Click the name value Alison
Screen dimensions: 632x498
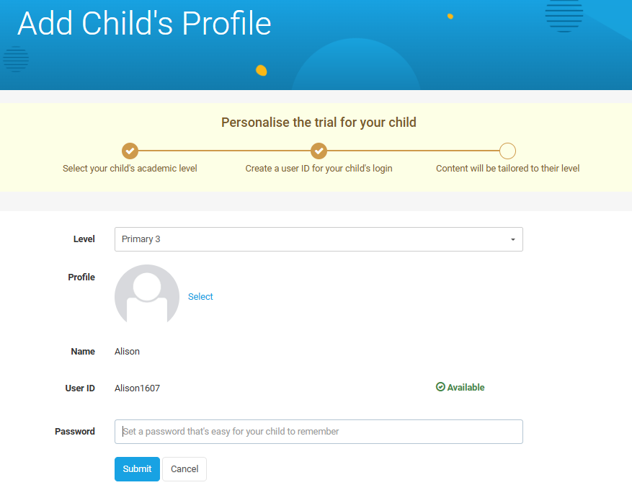(x=127, y=352)
